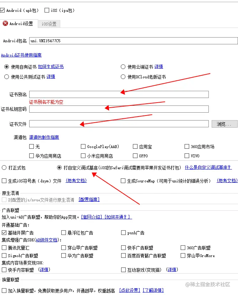This screenshot has height=295, width=238.
Task: Open 详情 link beside 使用公共测试证书
Action: 51,77
